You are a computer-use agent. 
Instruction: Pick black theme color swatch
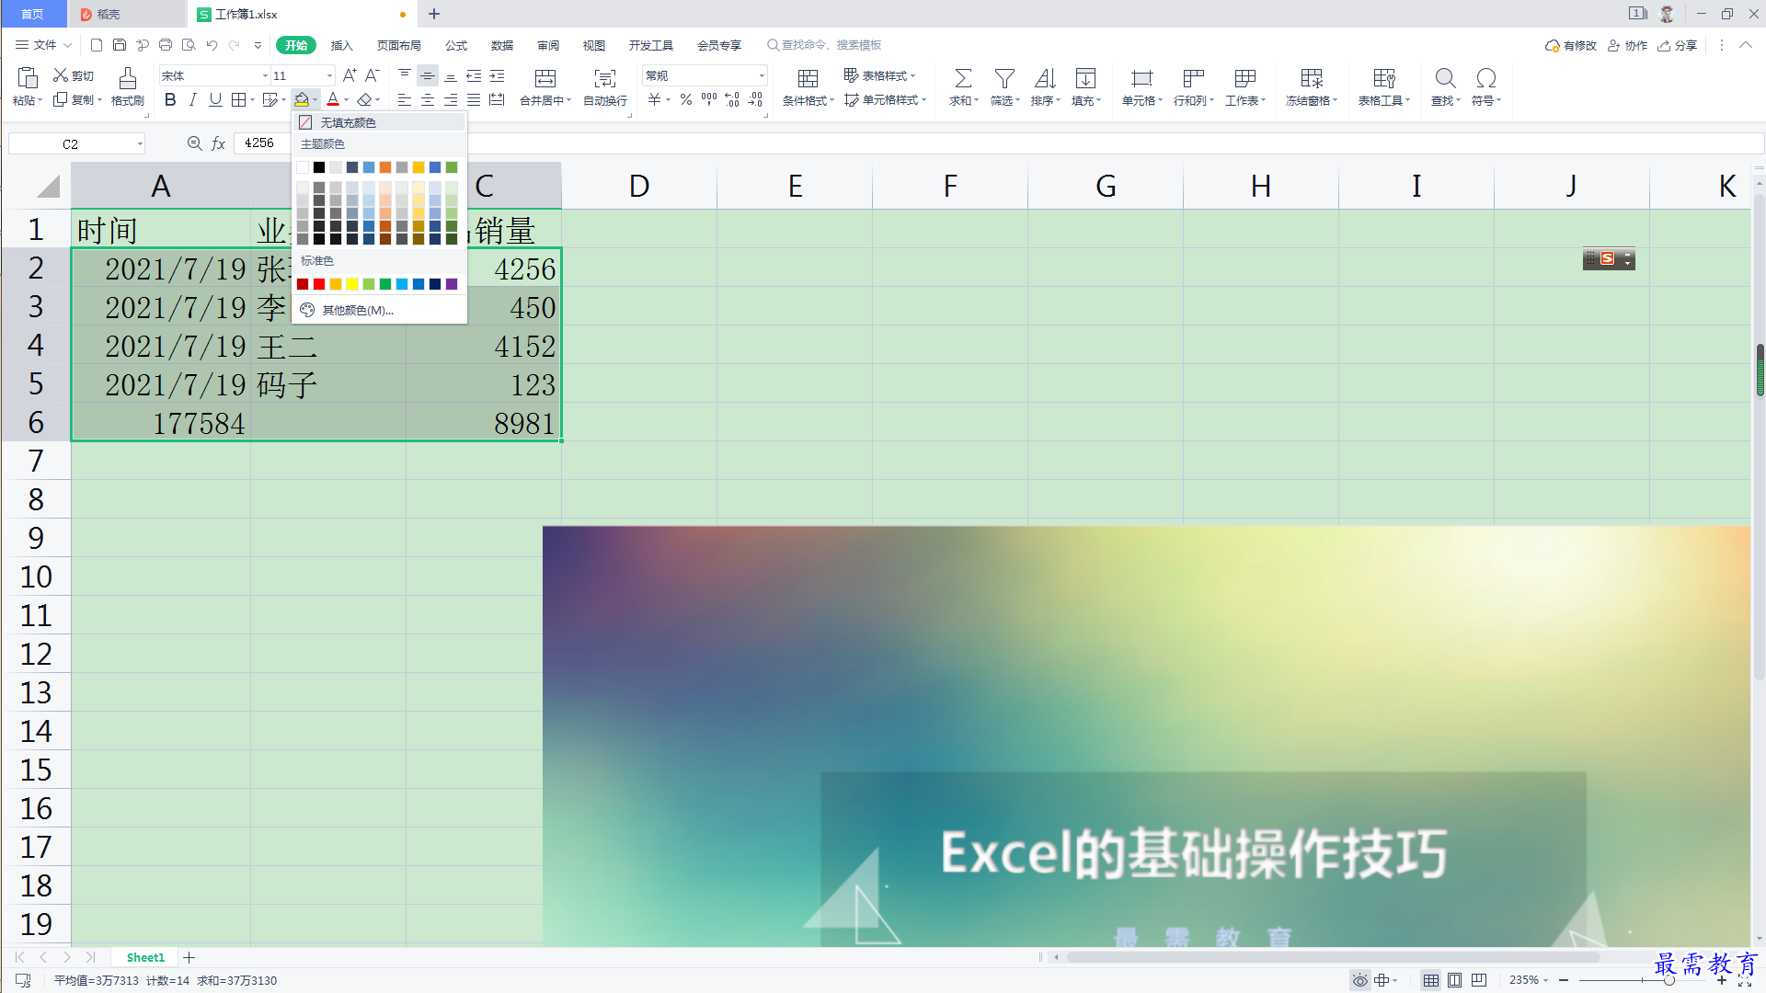(319, 167)
